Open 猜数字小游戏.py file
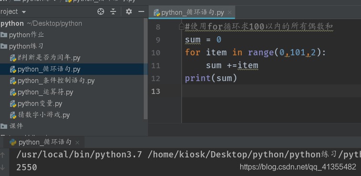Image resolution: width=361 pixels, height=176 pixels. (x=43, y=115)
